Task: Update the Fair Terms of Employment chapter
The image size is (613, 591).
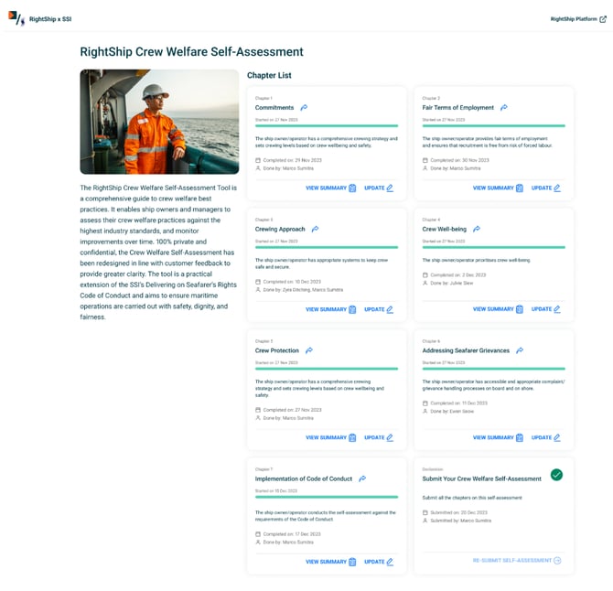Action: pos(546,188)
